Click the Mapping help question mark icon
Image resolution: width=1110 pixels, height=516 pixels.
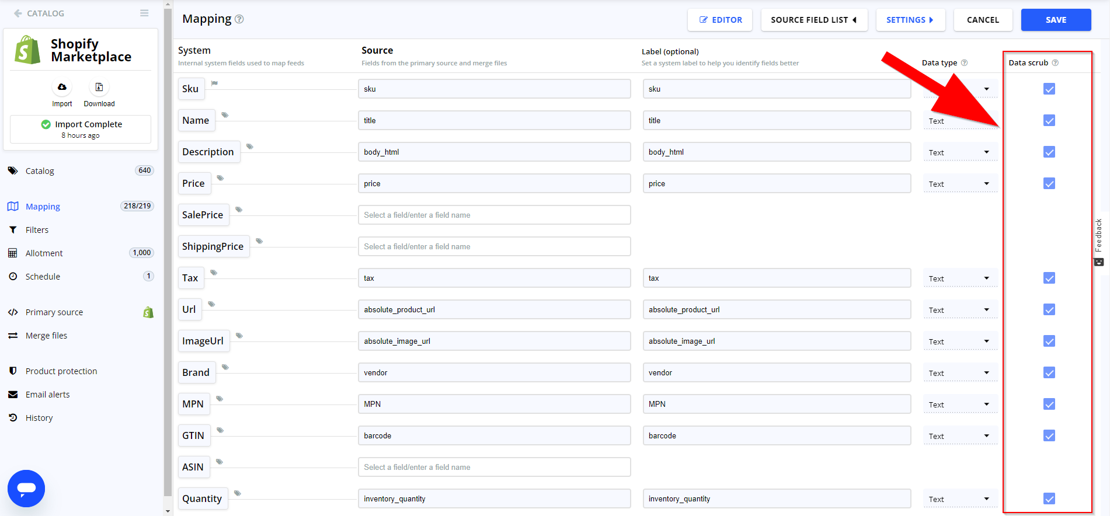[x=239, y=19]
